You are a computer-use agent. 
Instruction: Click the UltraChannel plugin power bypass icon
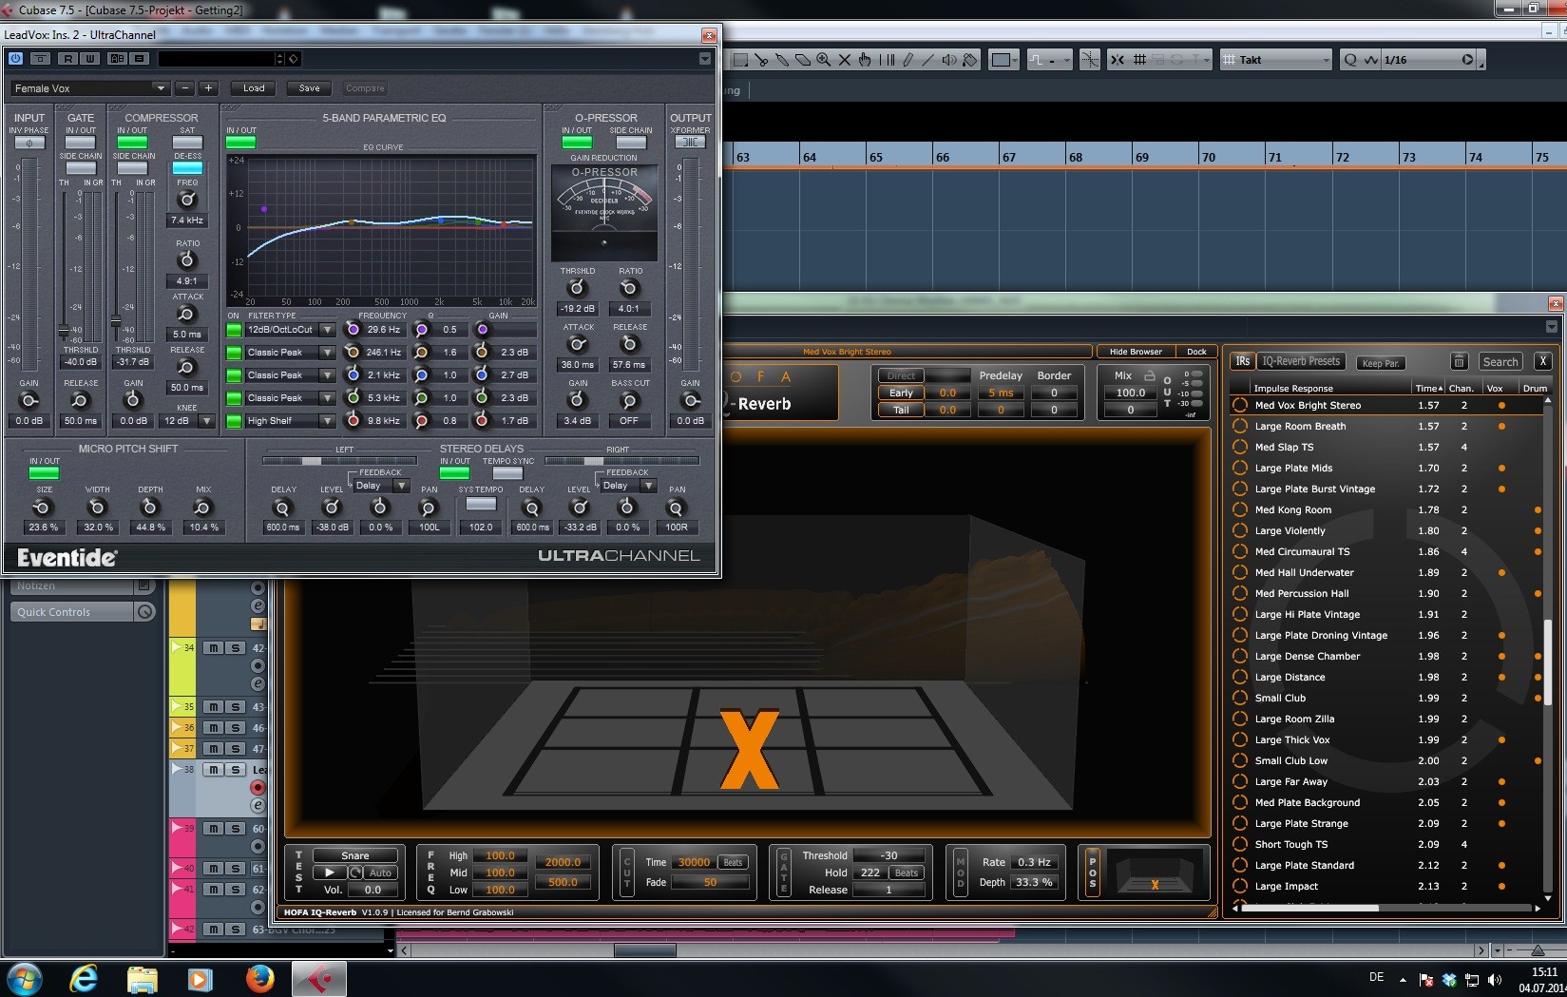click(15, 59)
